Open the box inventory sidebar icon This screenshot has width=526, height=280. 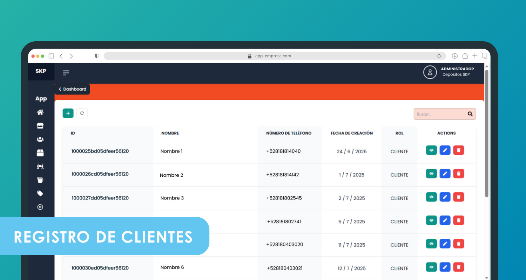[x=40, y=153]
